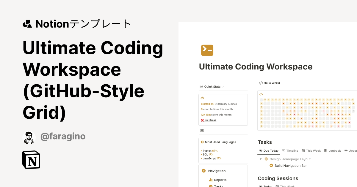Click the Notion logo at bottom left
The image size is (357, 187).
[31, 160]
